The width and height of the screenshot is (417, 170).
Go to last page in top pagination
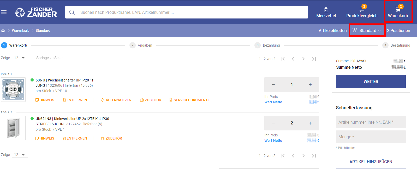coord(314,59)
